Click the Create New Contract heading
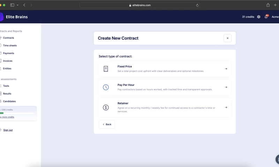The width and height of the screenshot is (279, 167). (x=118, y=38)
